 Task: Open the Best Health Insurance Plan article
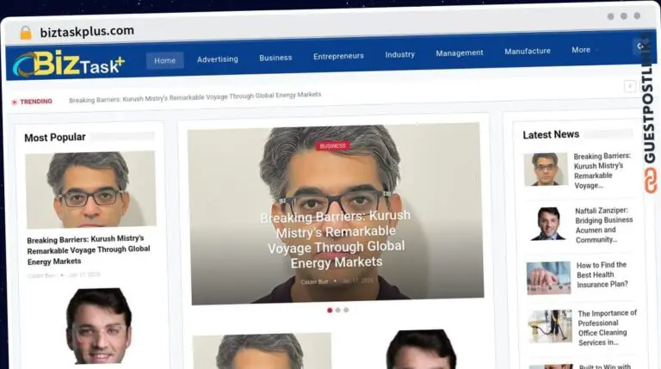click(602, 274)
